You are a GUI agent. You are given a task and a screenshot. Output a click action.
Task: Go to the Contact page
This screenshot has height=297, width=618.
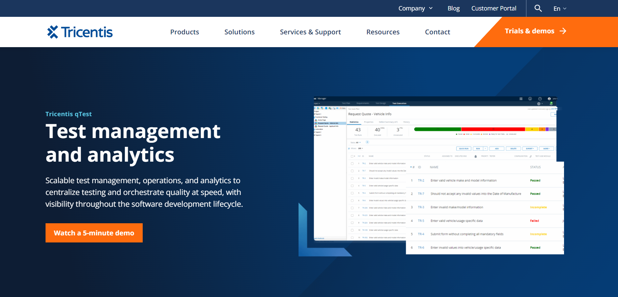click(x=438, y=32)
